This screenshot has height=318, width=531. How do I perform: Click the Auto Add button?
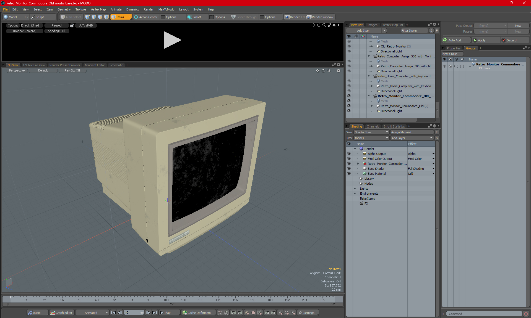tap(456, 40)
